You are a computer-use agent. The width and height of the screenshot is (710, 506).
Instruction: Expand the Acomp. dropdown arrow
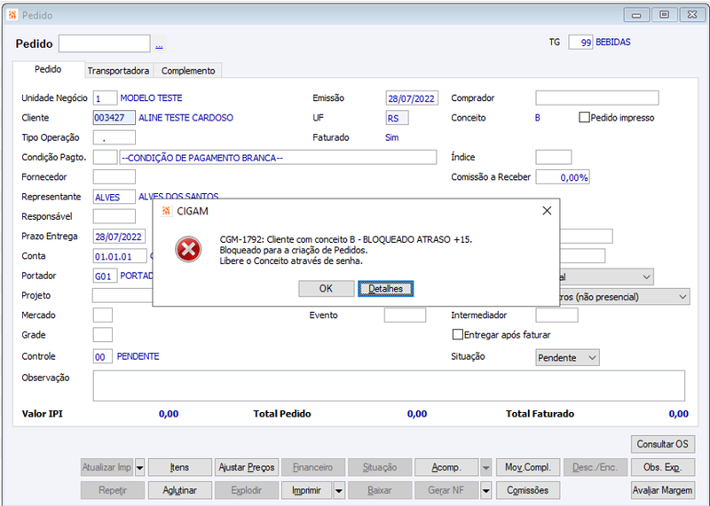(x=485, y=467)
